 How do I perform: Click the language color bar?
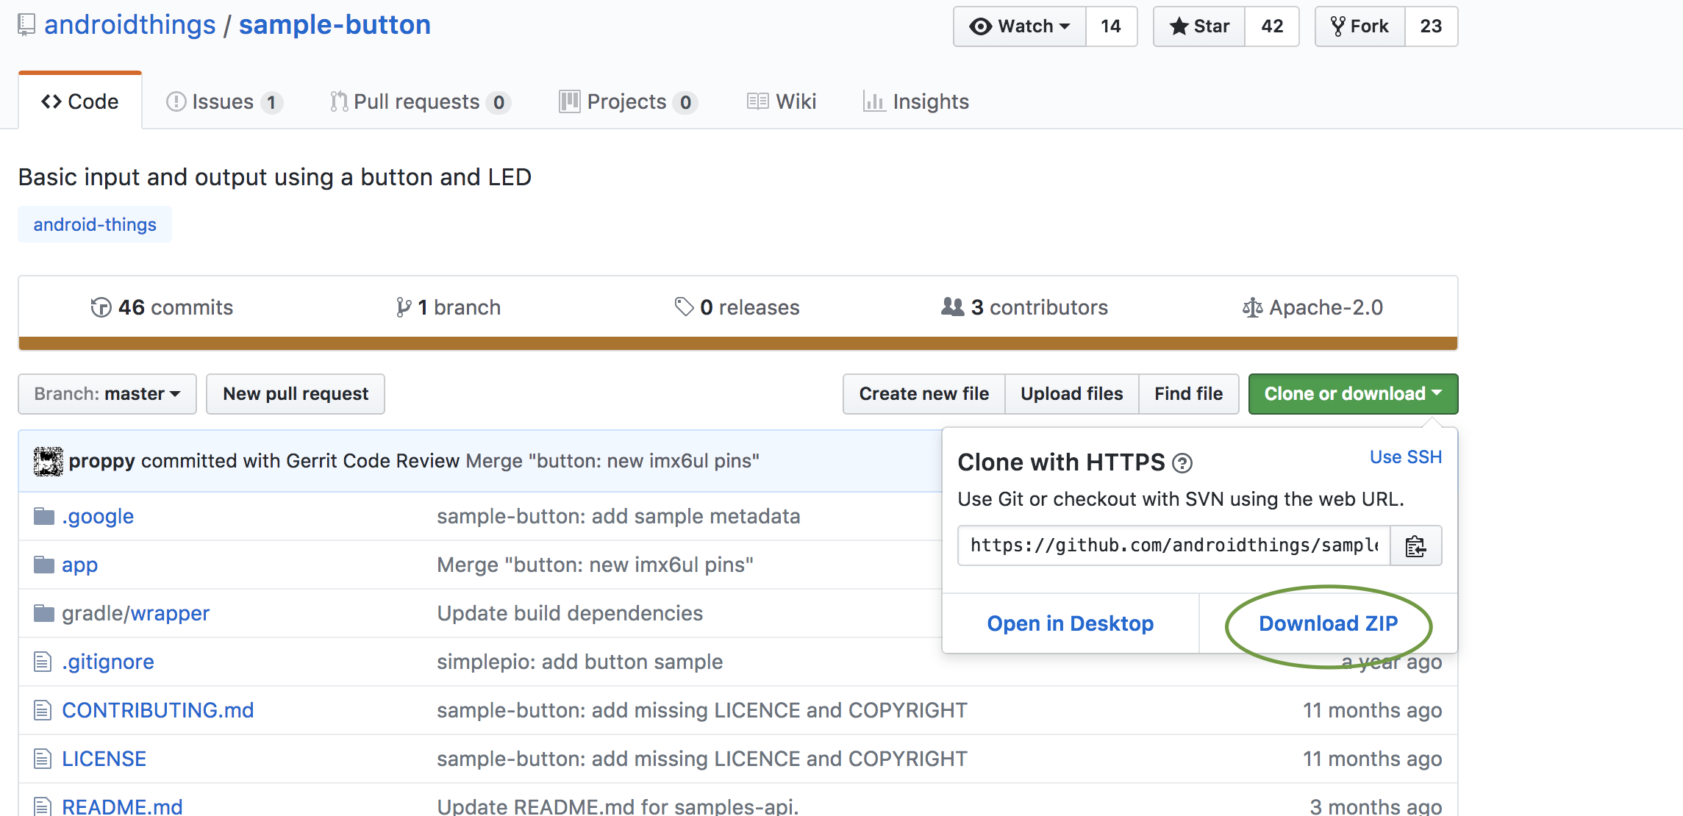738,343
